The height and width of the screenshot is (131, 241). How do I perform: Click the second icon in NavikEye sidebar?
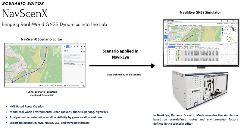click(166, 30)
